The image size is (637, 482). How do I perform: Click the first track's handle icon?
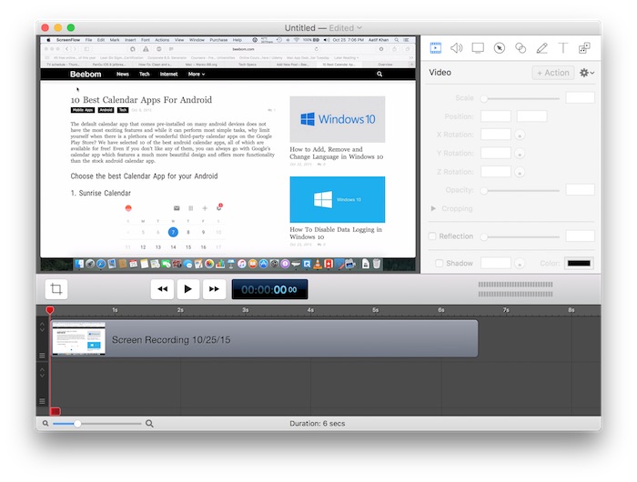click(42, 356)
